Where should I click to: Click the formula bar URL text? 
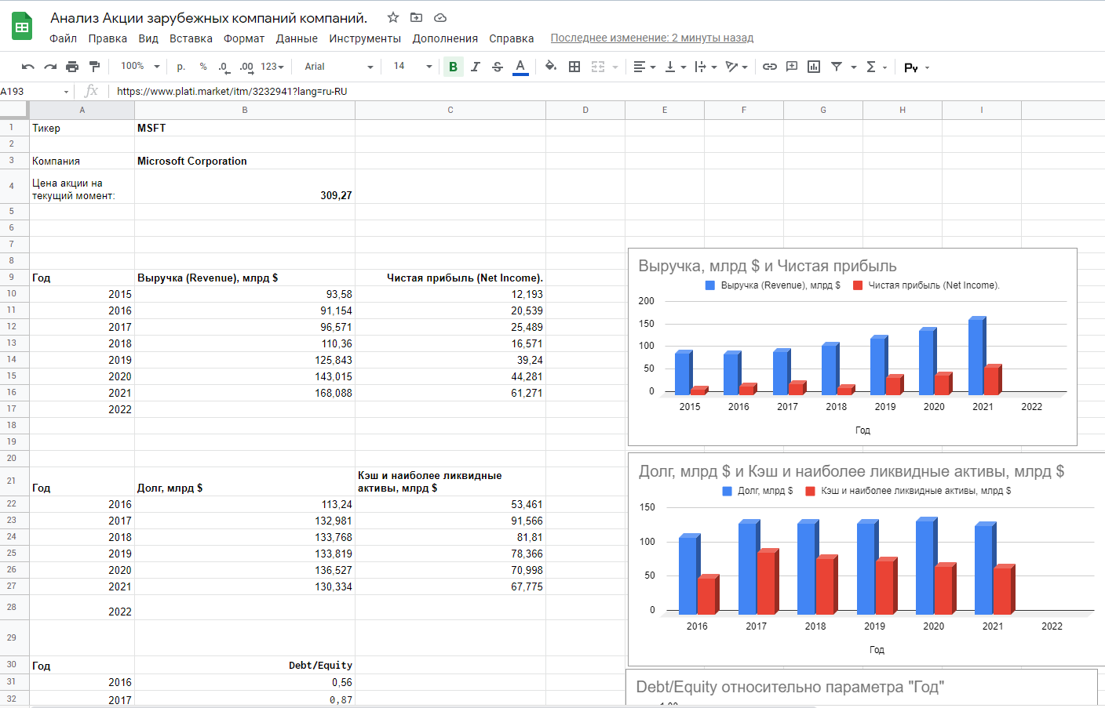click(x=232, y=91)
